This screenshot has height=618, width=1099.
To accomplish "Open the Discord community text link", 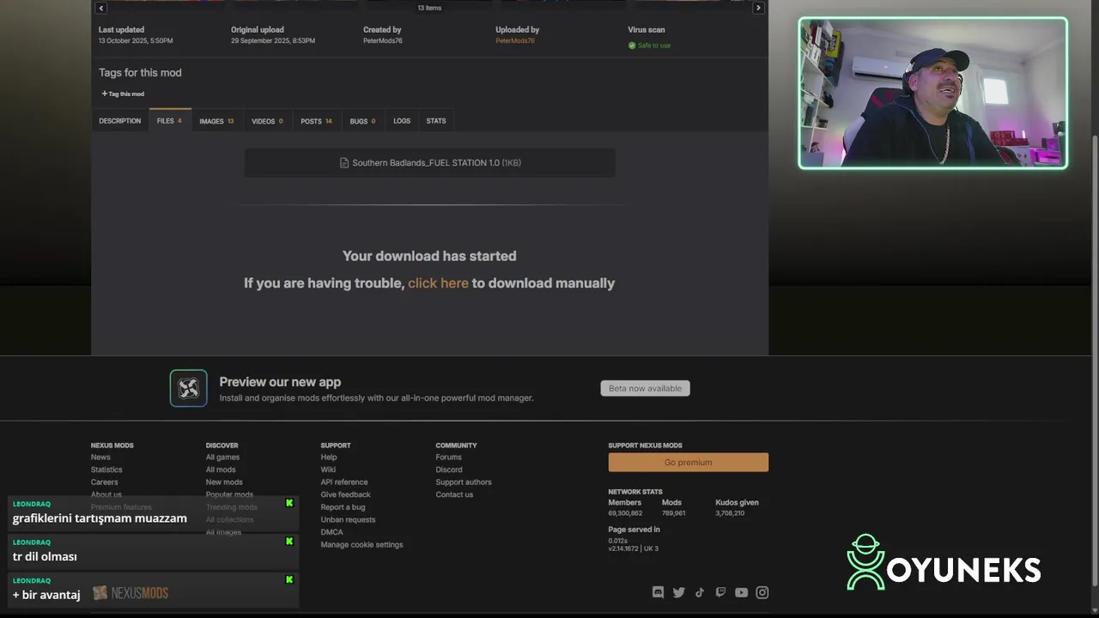I will [x=449, y=470].
